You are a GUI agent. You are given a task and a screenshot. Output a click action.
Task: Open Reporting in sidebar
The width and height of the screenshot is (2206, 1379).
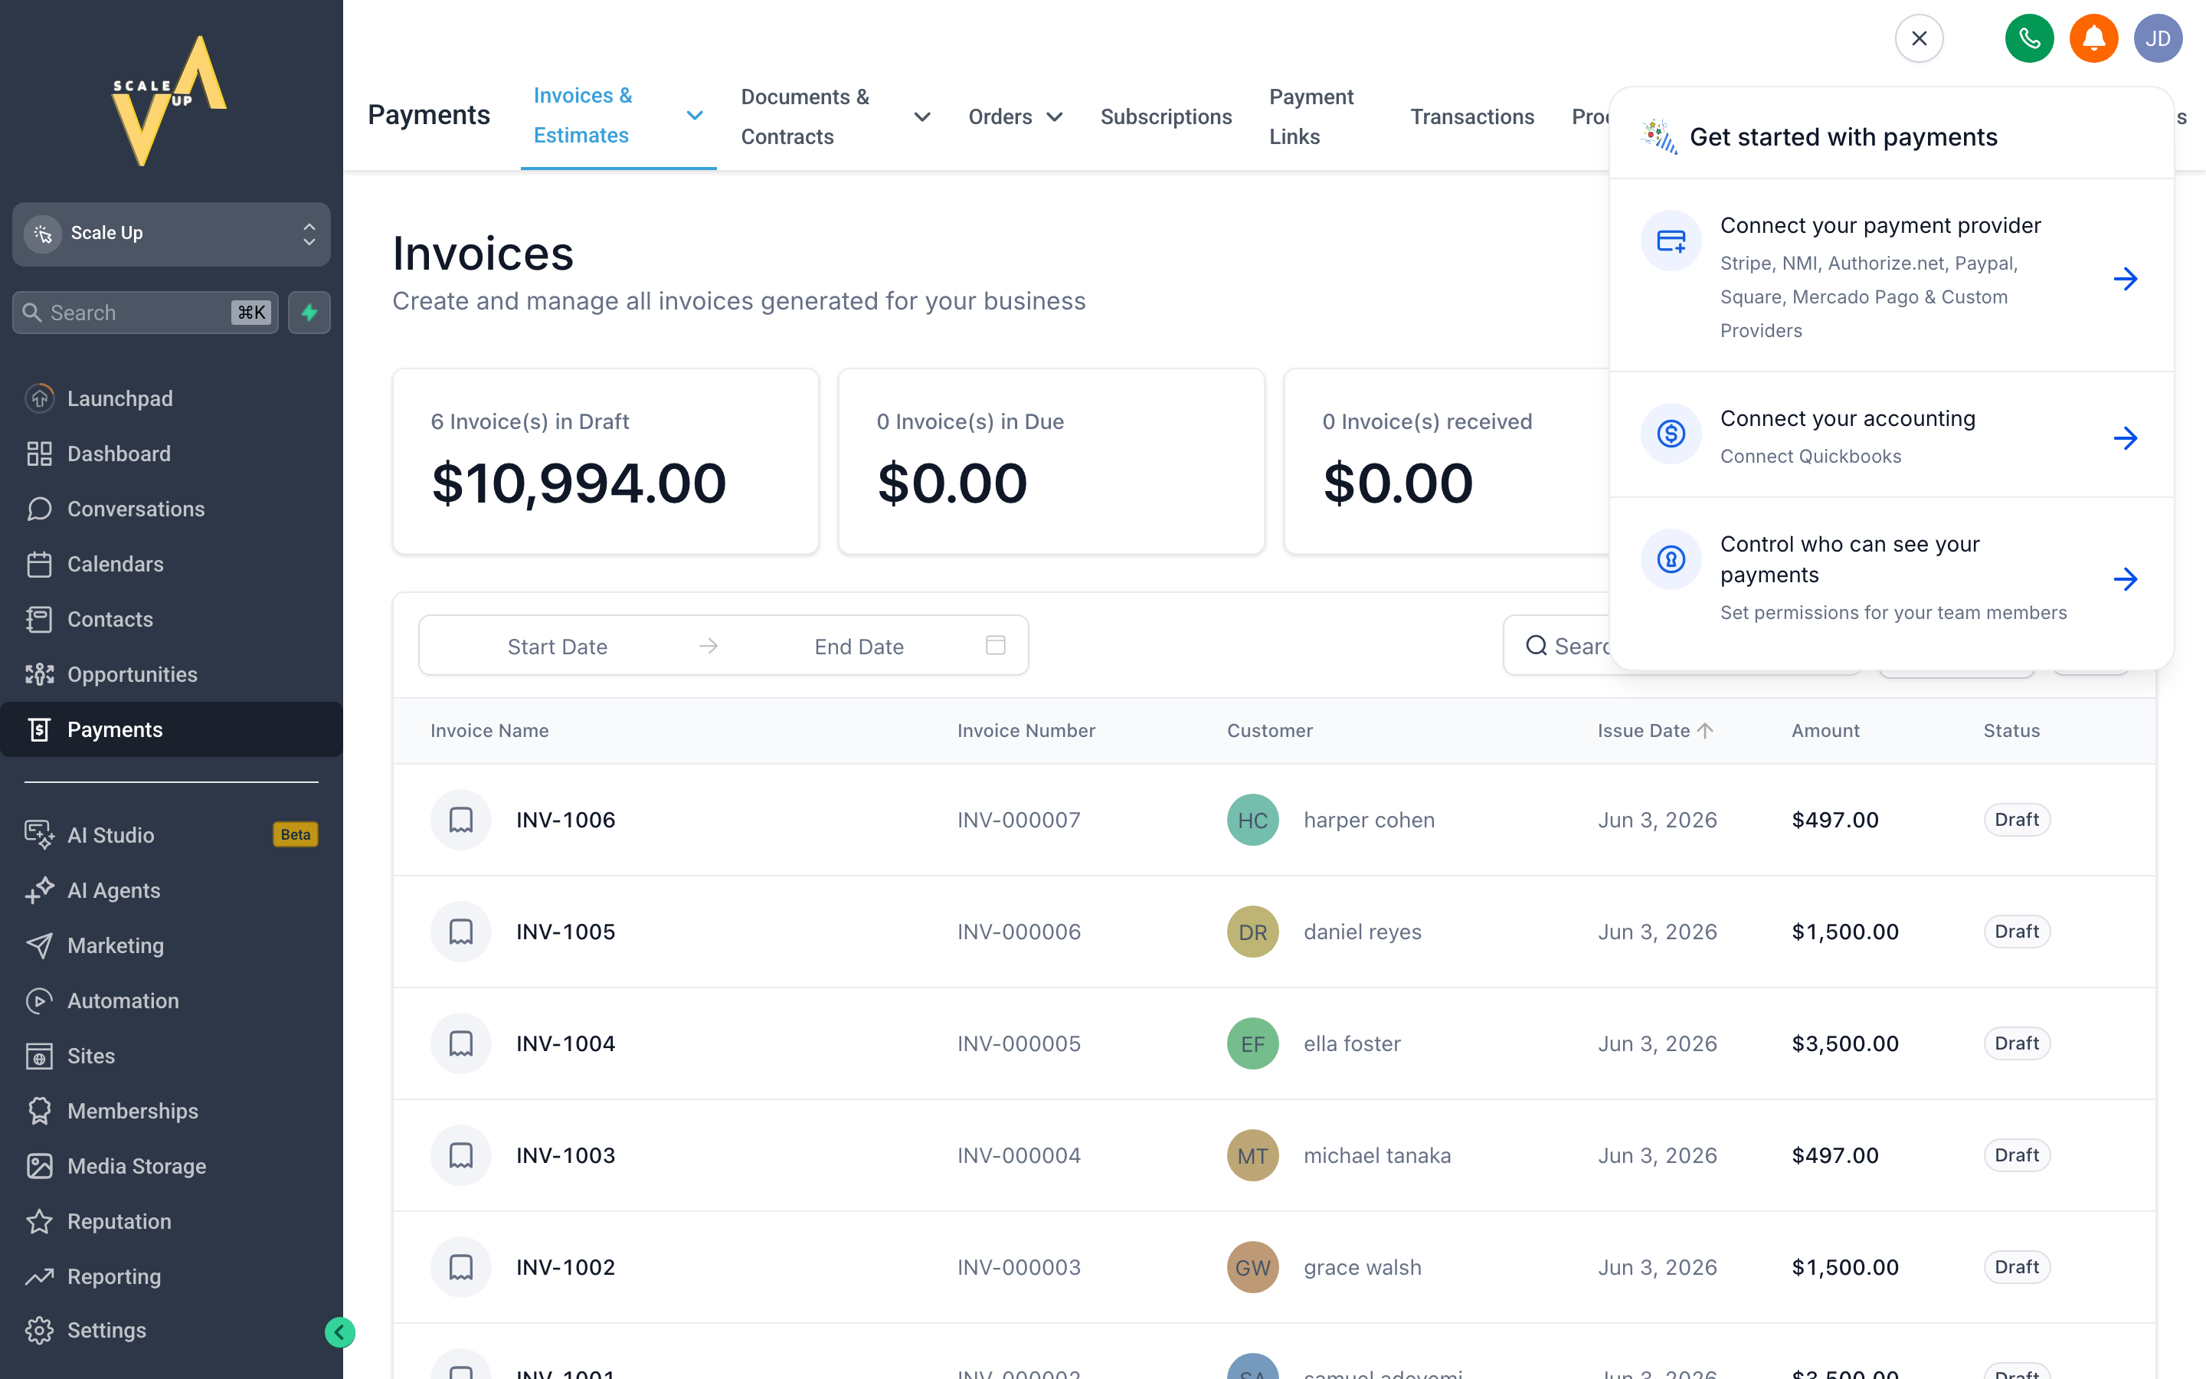click(172, 1276)
